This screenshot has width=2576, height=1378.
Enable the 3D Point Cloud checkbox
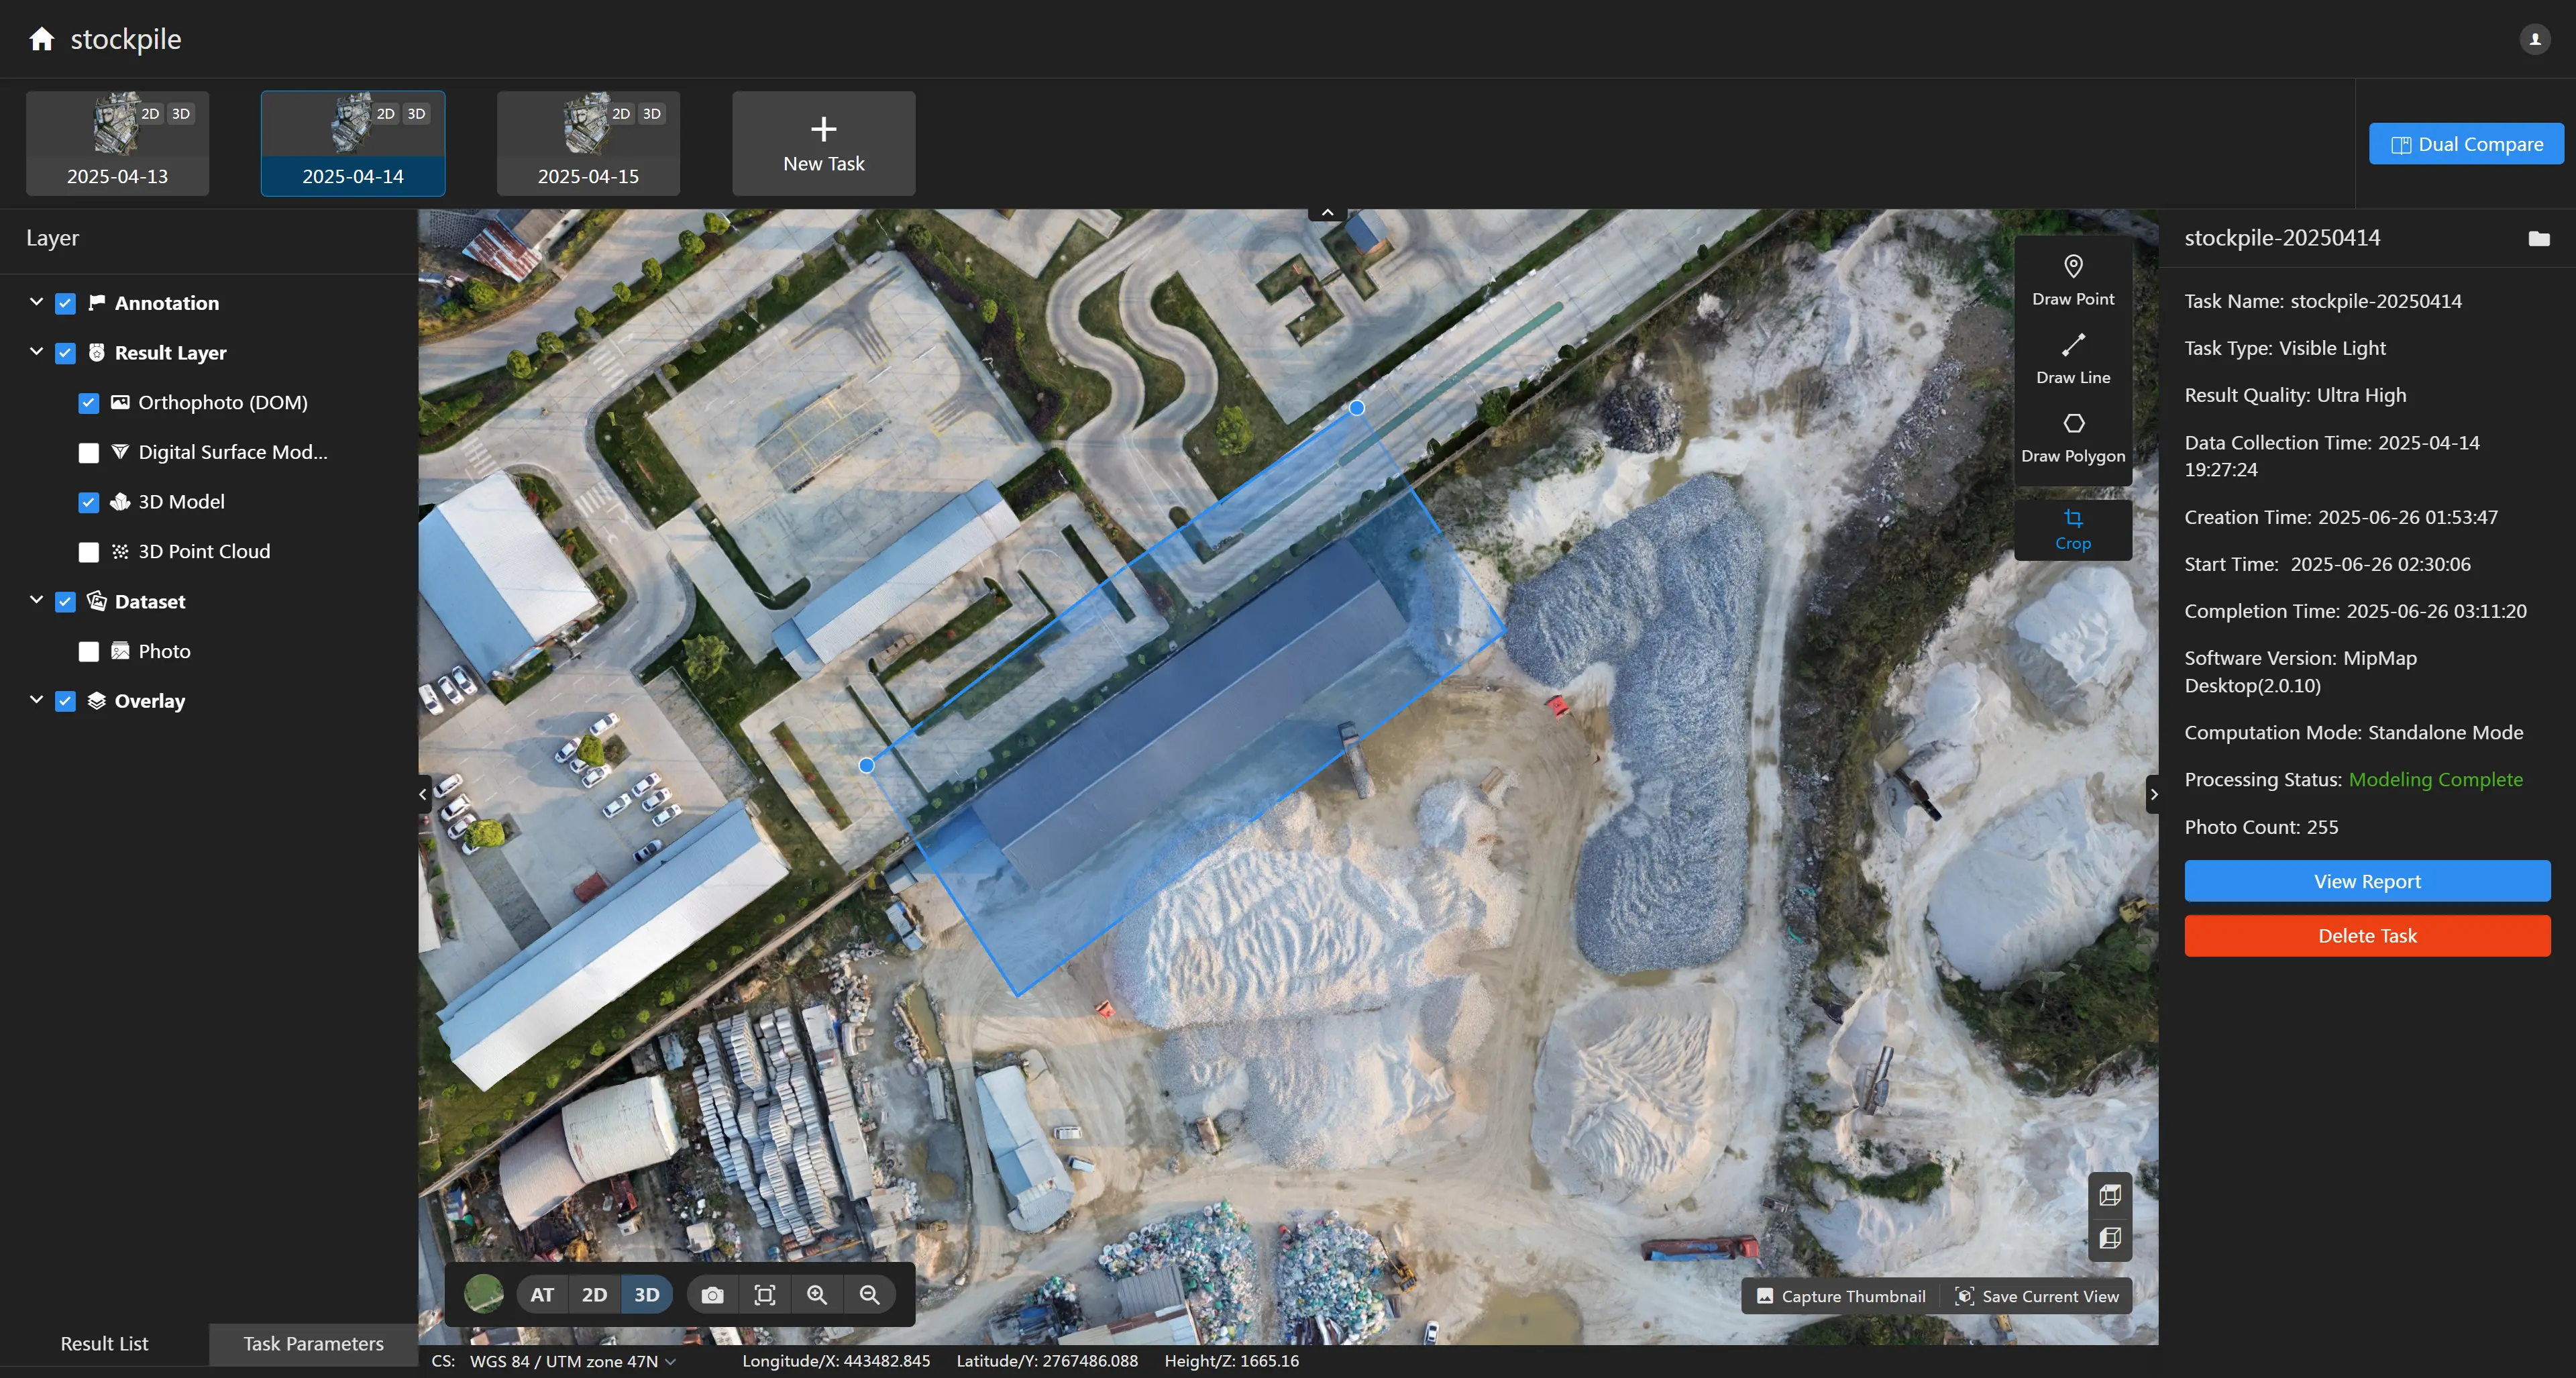tap(89, 552)
